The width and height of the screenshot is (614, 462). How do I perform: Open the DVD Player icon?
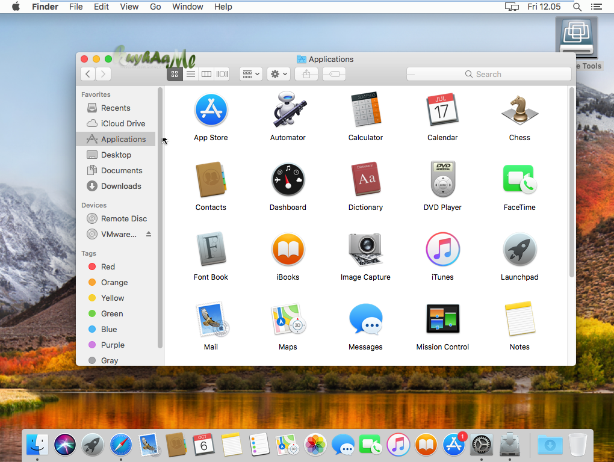click(442, 179)
